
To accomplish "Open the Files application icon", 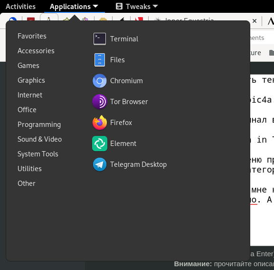I will pyautogui.click(x=100, y=60).
